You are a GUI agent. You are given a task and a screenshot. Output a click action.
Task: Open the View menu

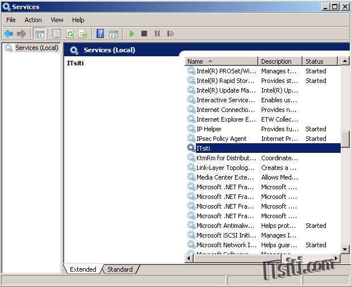(57, 20)
